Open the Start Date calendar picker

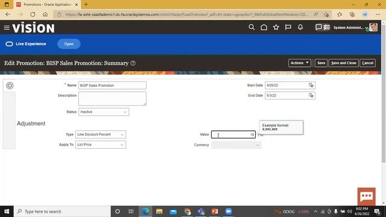click(x=311, y=85)
